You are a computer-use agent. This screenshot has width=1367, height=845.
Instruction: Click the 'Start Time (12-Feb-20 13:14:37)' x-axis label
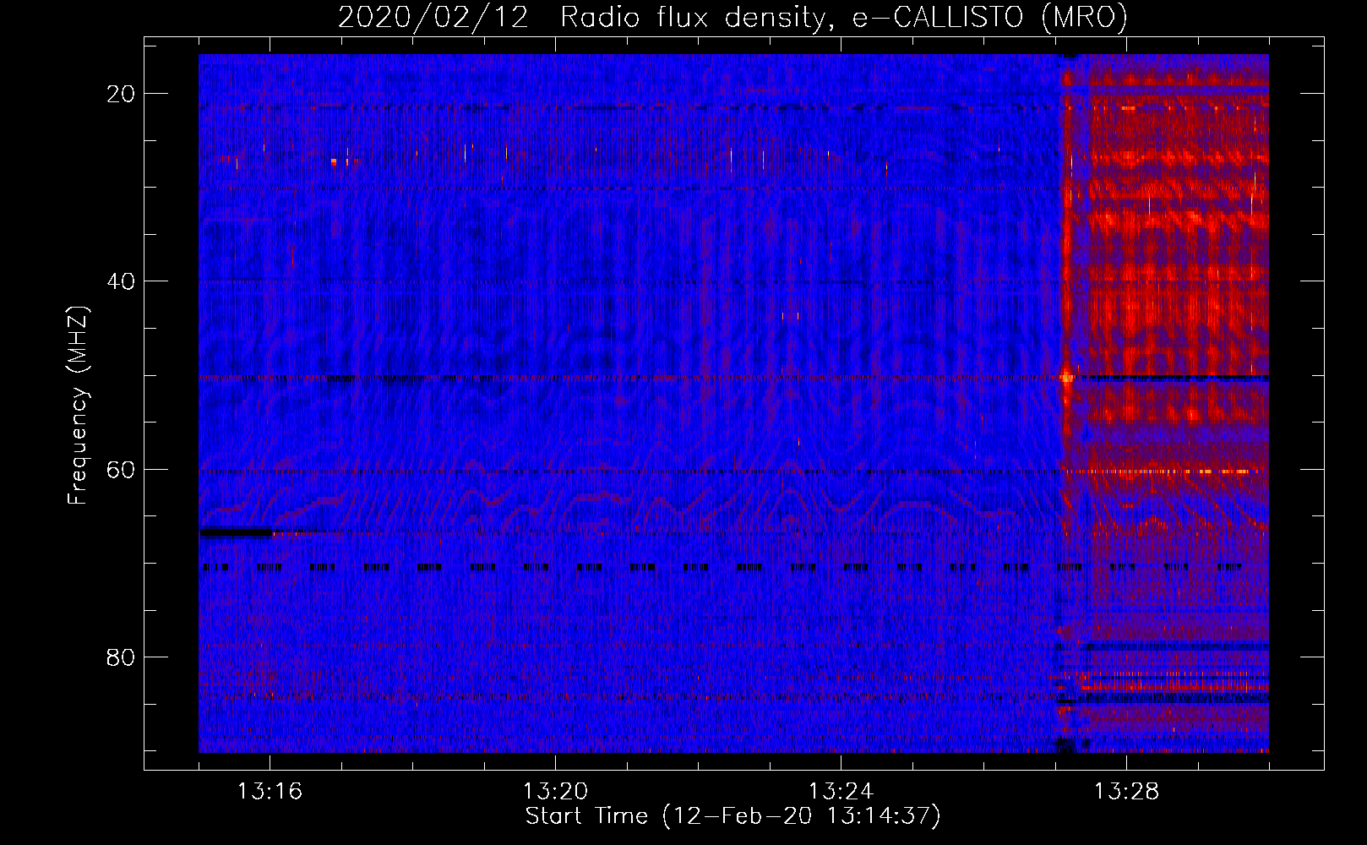pyautogui.click(x=733, y=816)
